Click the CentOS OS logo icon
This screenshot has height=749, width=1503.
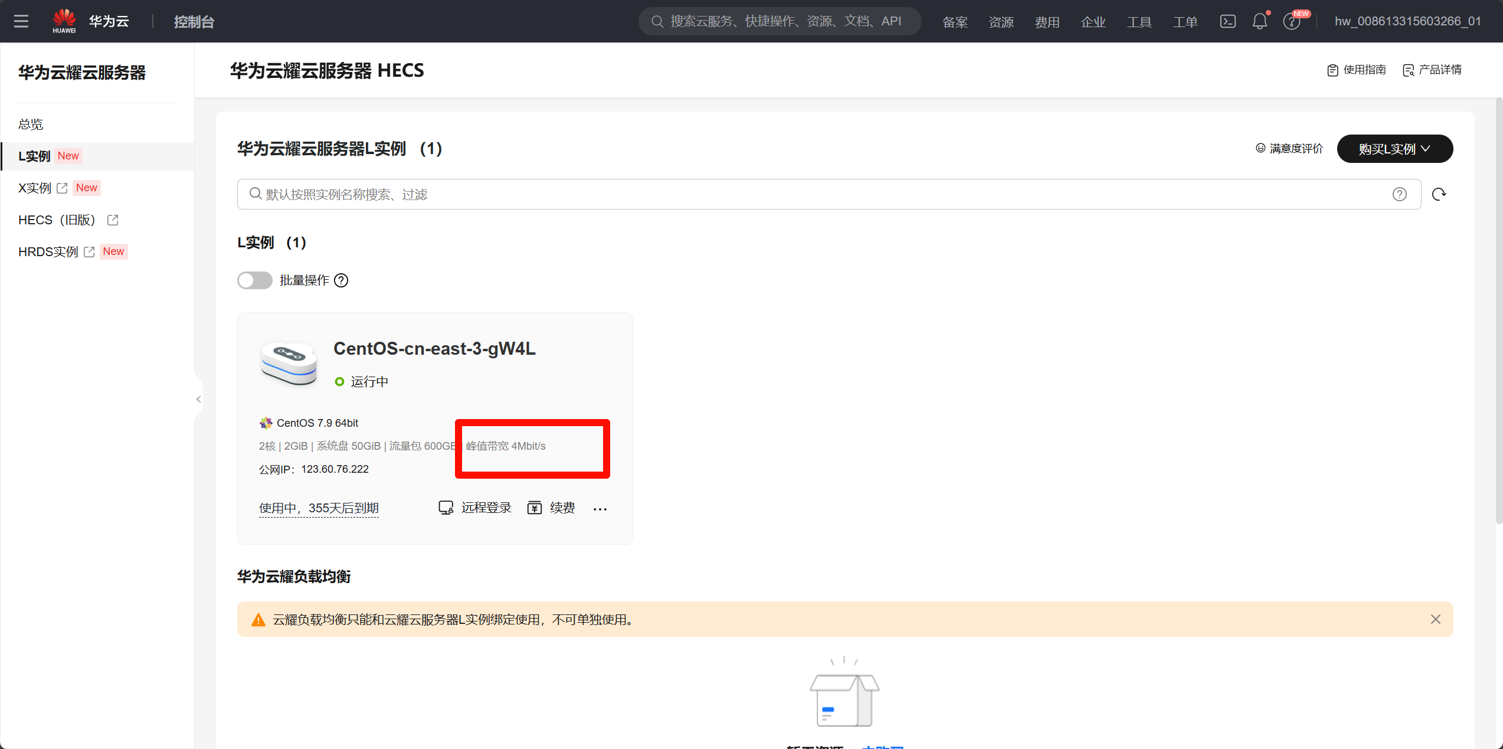(266, 423)
